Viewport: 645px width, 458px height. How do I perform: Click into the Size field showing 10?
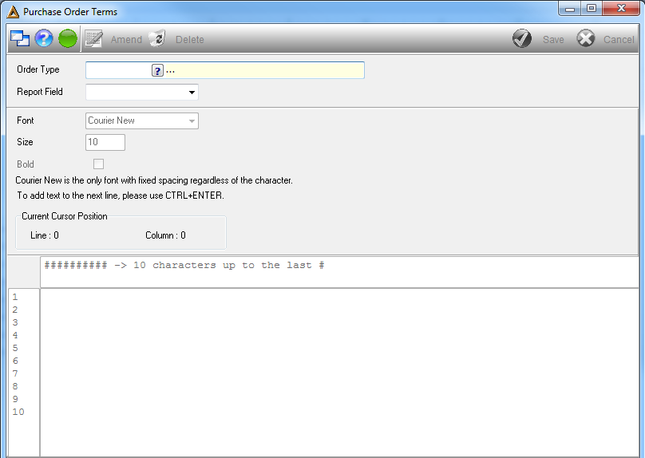click(x=105, y=142)
